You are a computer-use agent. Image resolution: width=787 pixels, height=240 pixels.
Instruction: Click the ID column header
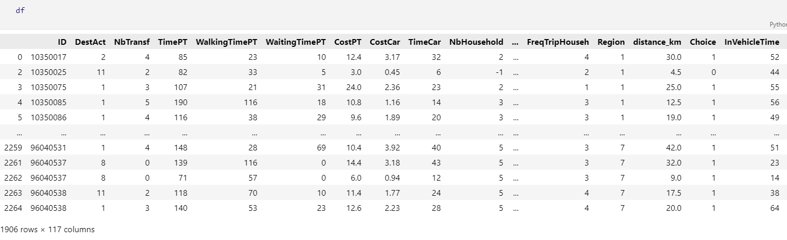click(62, 42)
